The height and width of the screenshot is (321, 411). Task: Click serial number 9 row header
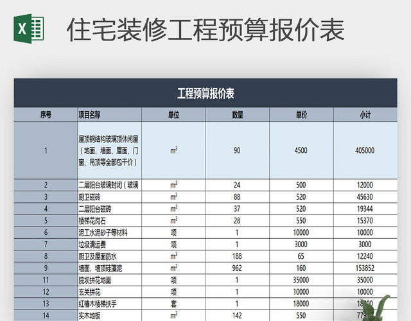click(x=46, y=268)
